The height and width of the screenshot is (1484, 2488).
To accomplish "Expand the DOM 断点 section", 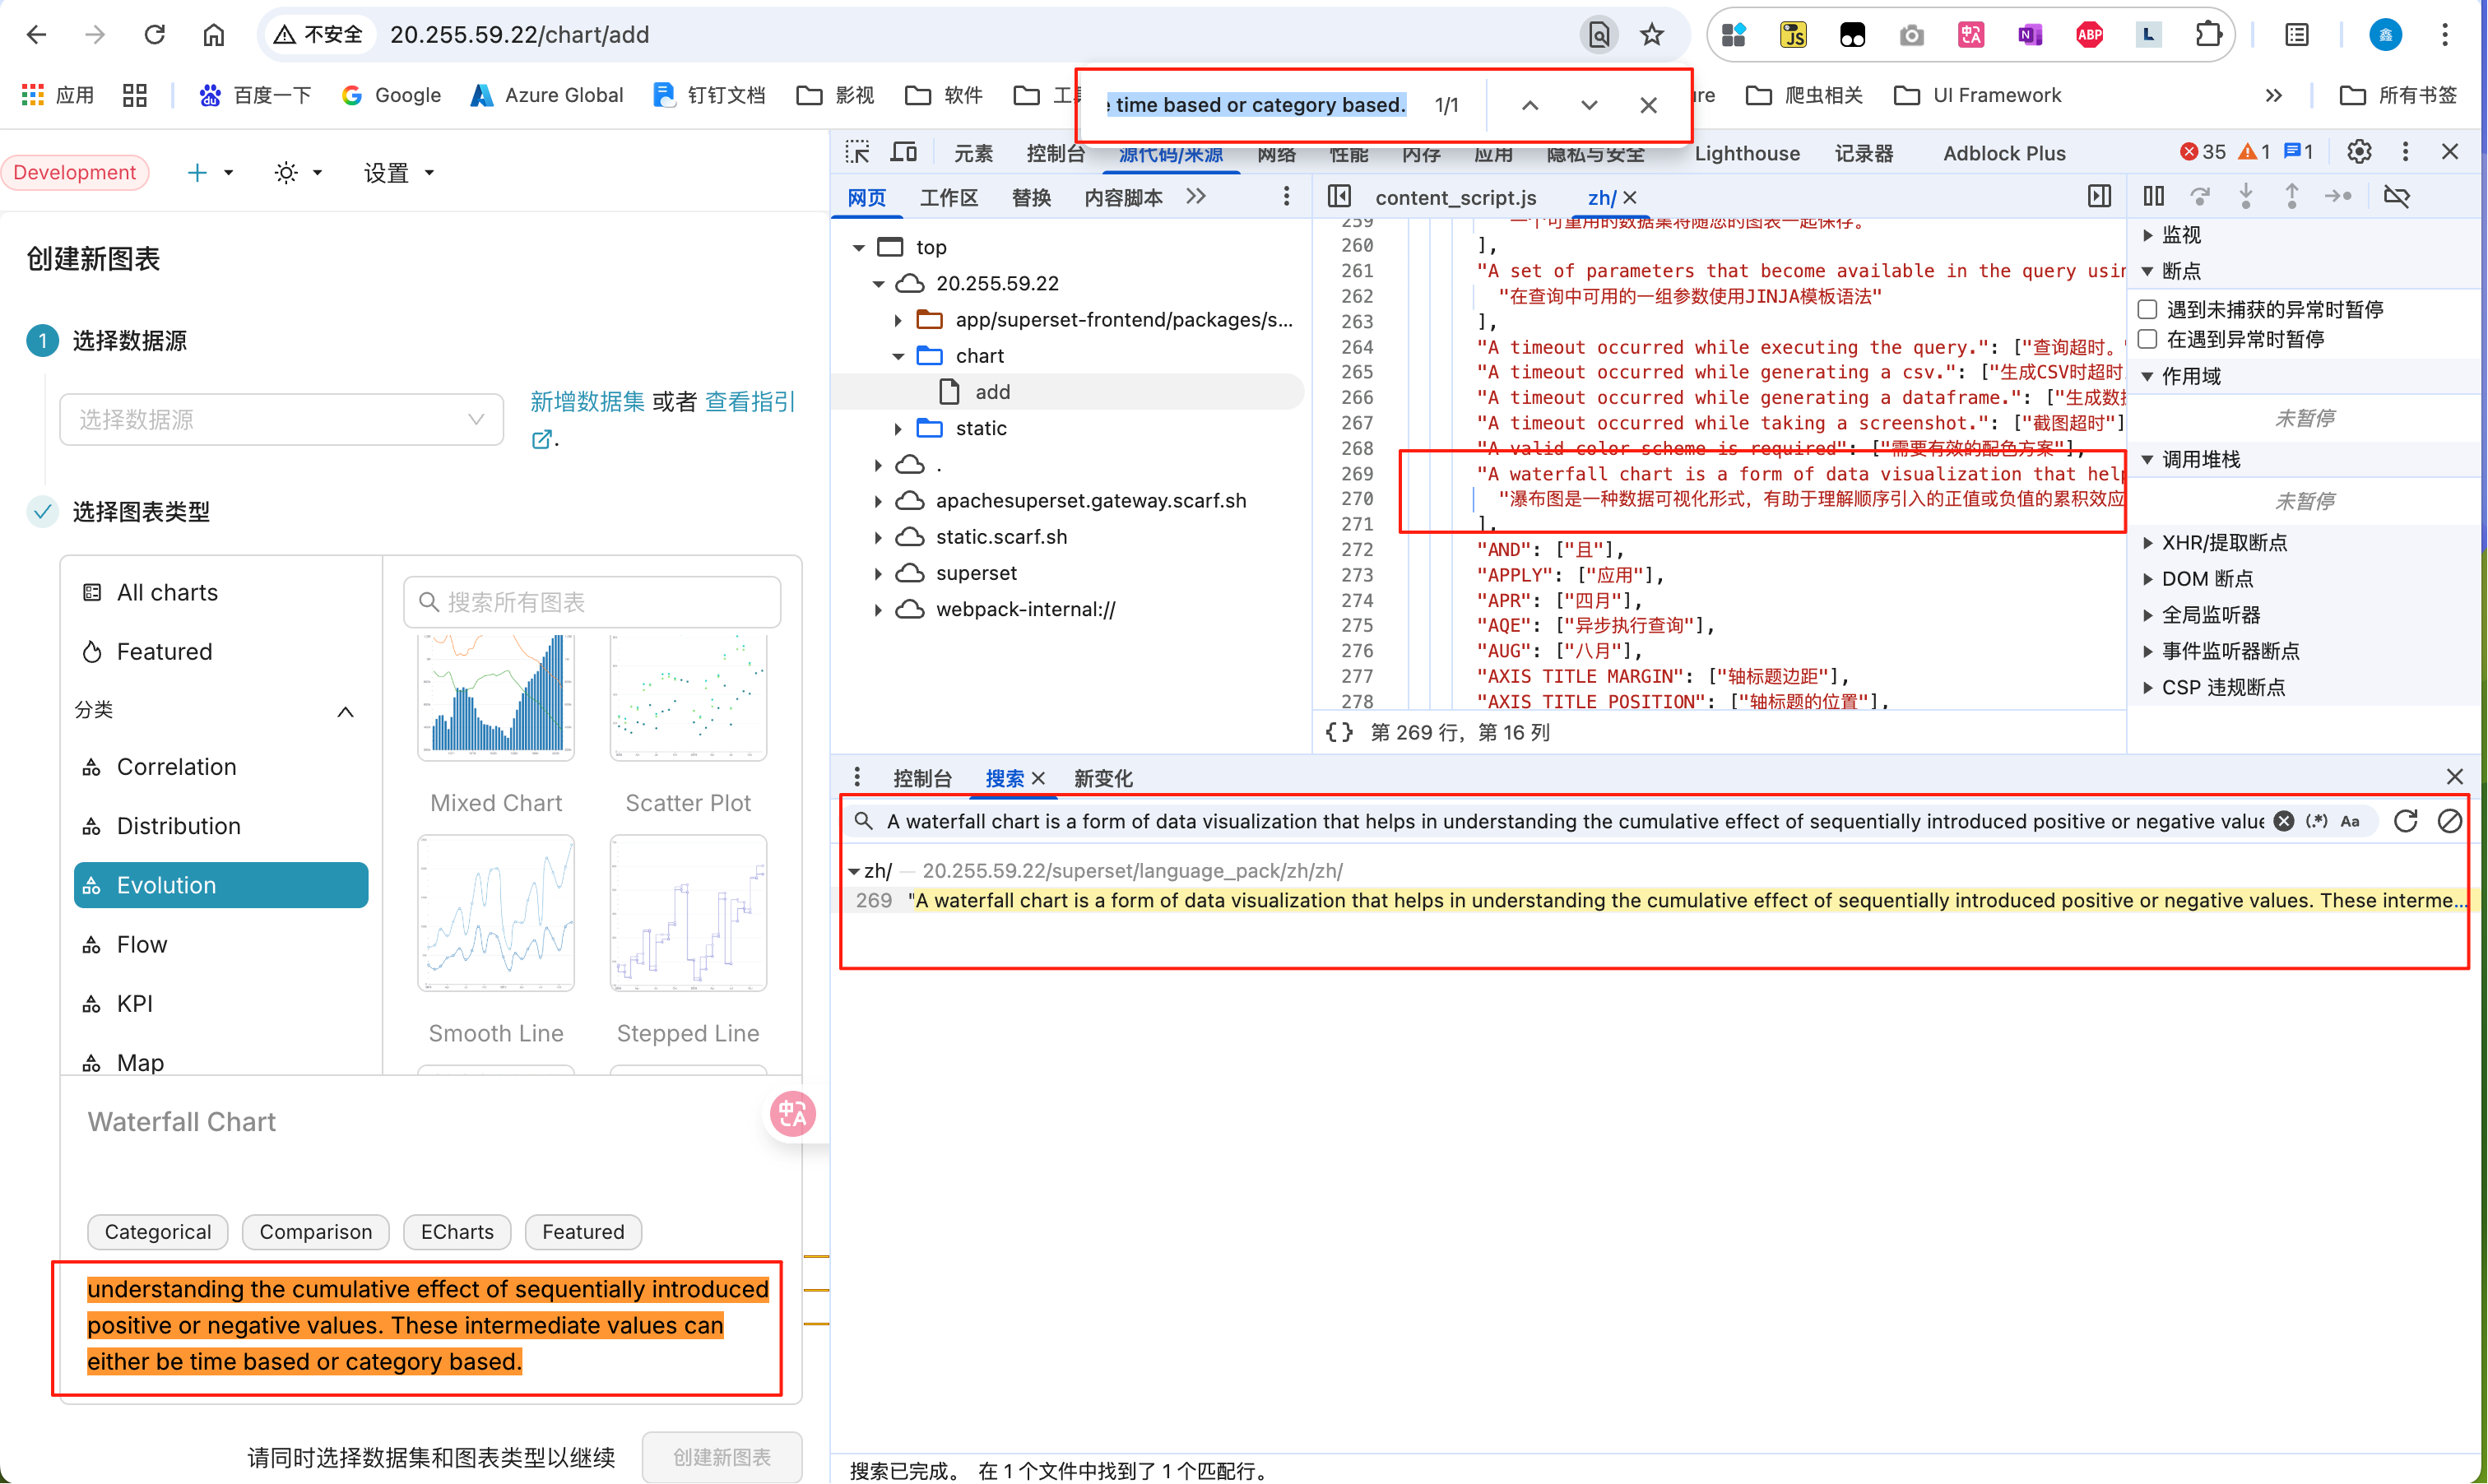I will [x=2147, y=579].
